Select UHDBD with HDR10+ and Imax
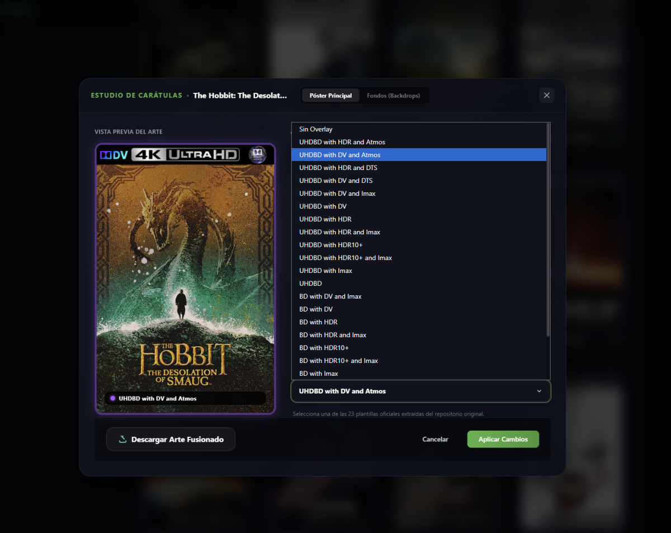The height and width of the screenshot is (533, 671). (x=419, y=258)
